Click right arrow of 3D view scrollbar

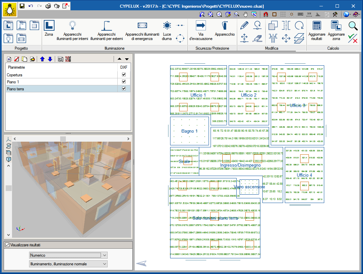(128, 139)
